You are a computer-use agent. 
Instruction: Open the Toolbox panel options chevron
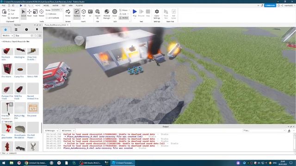tap(35, 25)
